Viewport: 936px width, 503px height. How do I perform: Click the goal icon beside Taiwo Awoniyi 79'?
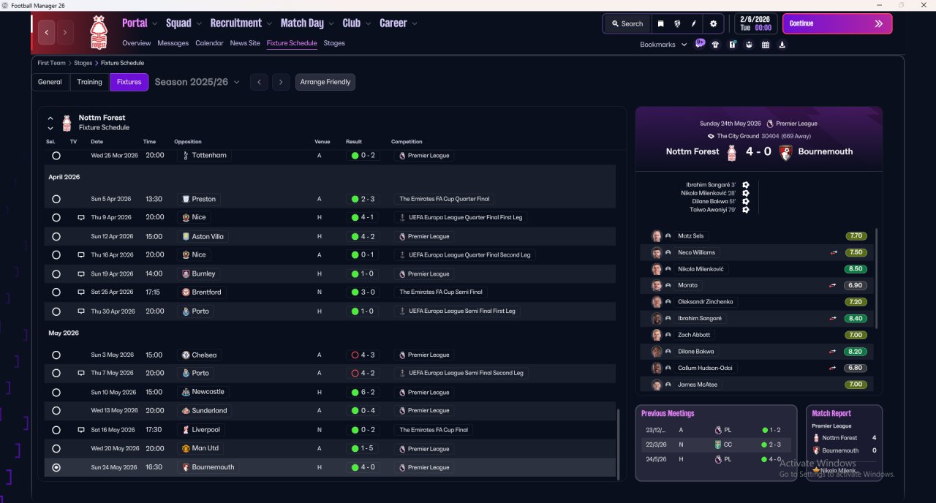(x=745, y=210)
